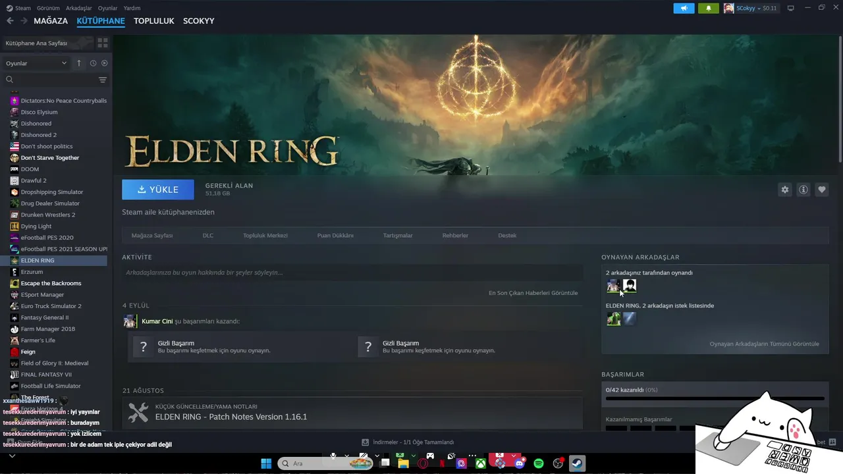
Task: Open the Tartışmalar link
Action: (x=398, y=235)
